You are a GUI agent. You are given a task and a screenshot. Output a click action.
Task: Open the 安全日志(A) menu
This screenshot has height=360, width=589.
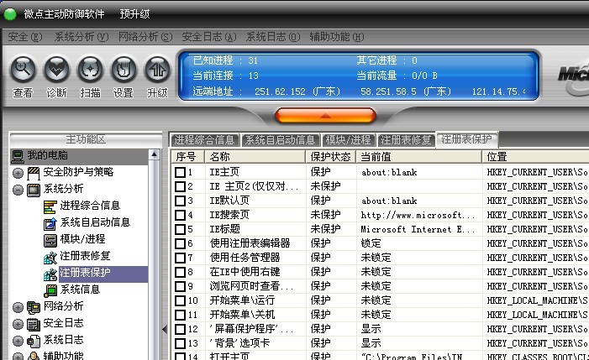point(209,37)
